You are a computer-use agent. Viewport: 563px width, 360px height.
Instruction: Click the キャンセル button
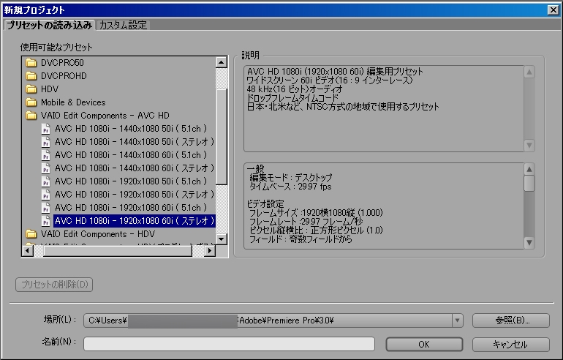[511, 345]
